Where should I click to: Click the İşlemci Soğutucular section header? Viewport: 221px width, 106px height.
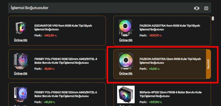(110, 8)
